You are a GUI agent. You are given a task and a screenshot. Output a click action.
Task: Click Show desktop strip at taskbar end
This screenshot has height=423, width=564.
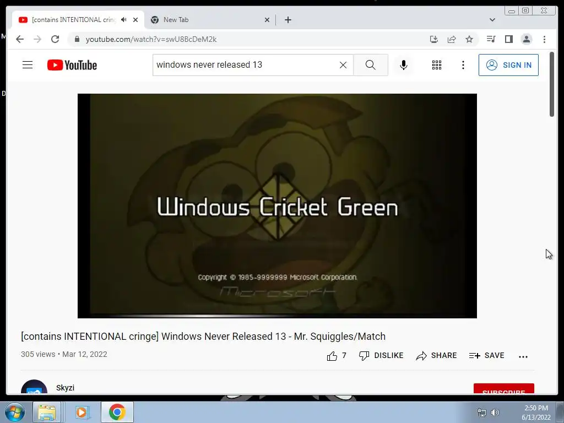(560, 412)
